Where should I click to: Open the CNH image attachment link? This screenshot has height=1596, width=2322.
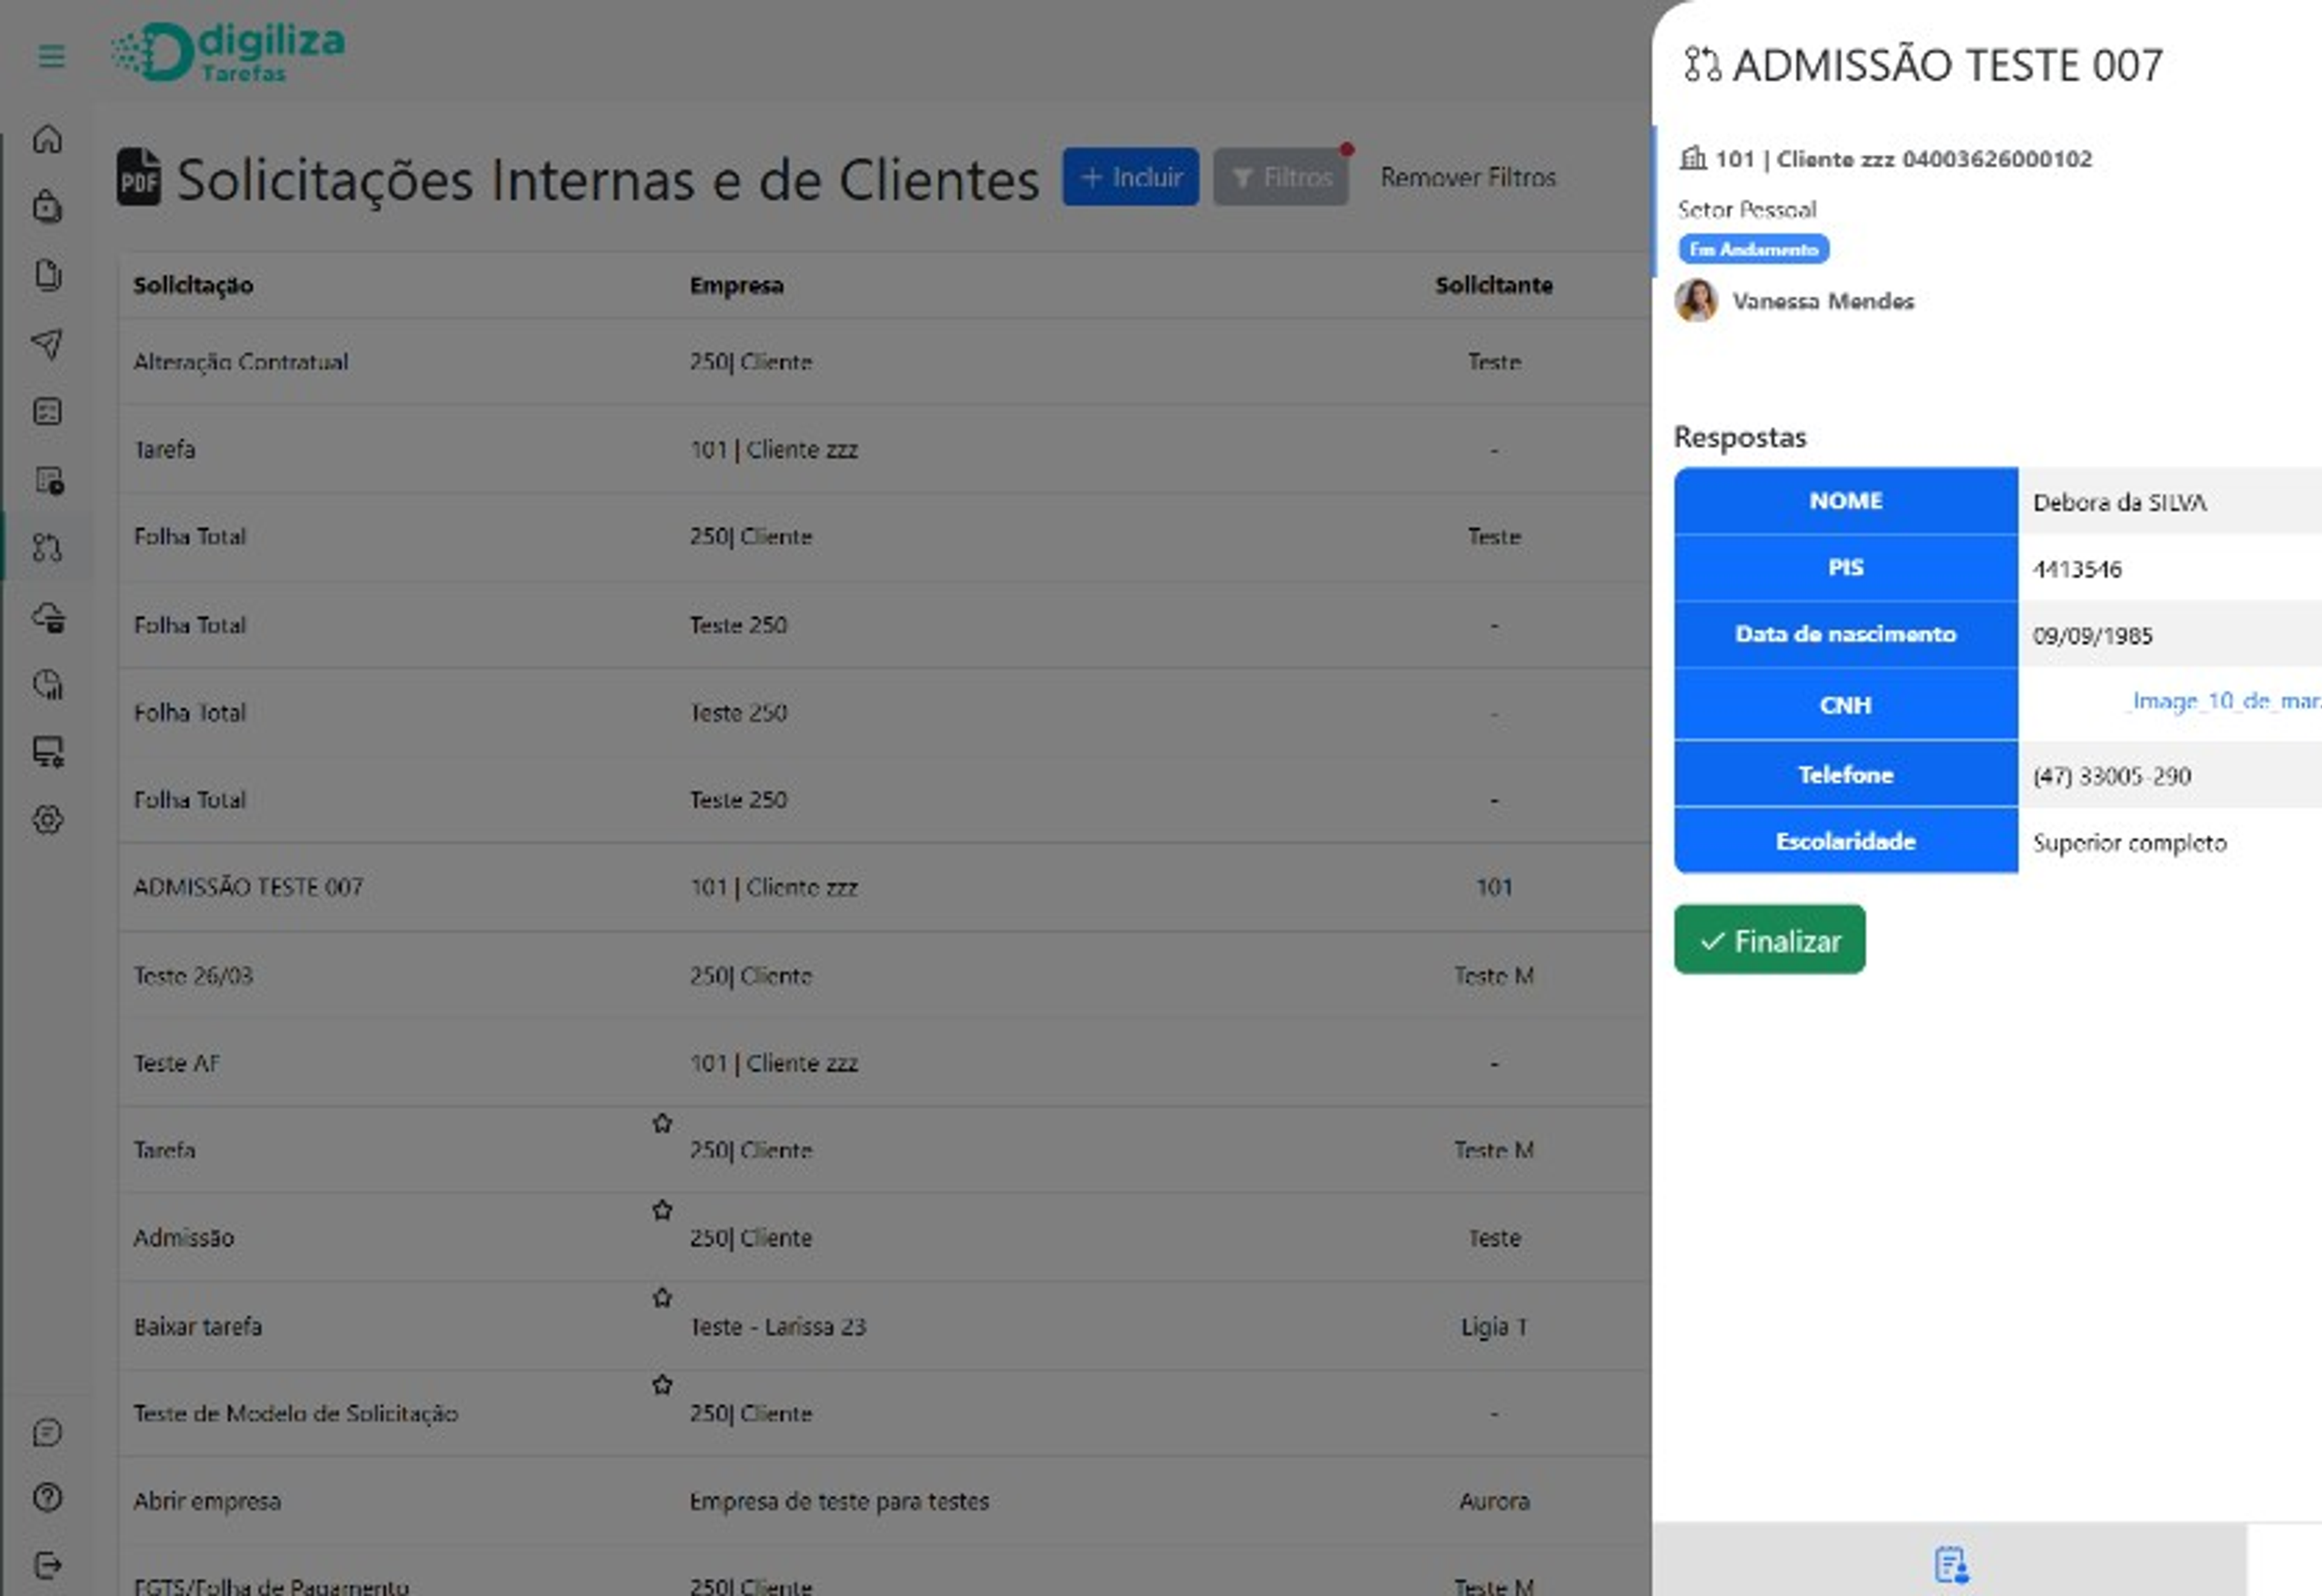coord(2224,701)
